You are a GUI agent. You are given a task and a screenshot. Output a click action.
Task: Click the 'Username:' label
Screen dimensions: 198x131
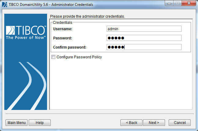(63, 29)
